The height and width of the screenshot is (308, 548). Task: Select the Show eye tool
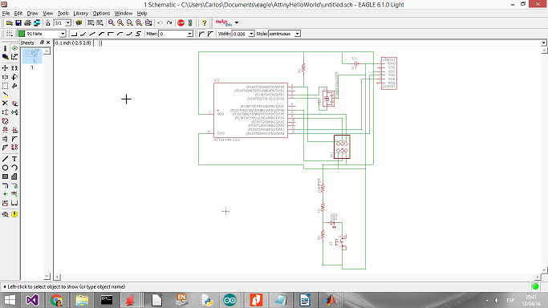(14, 48)
